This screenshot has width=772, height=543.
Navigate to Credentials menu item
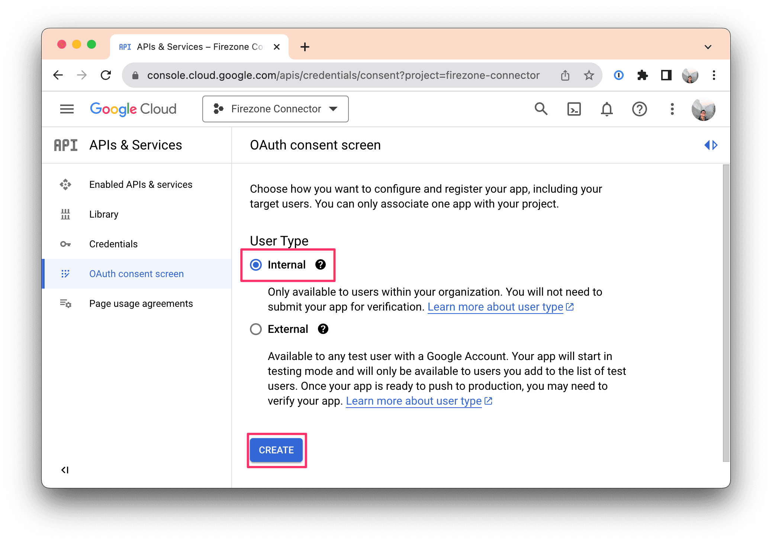tap(112, 244)
